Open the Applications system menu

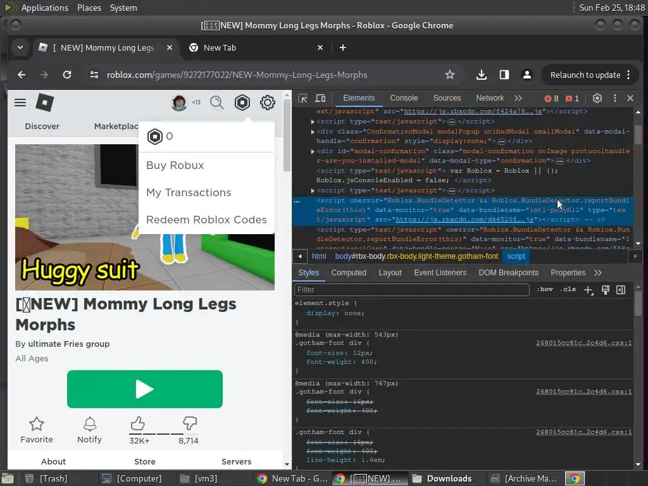(x=45, y=8)
